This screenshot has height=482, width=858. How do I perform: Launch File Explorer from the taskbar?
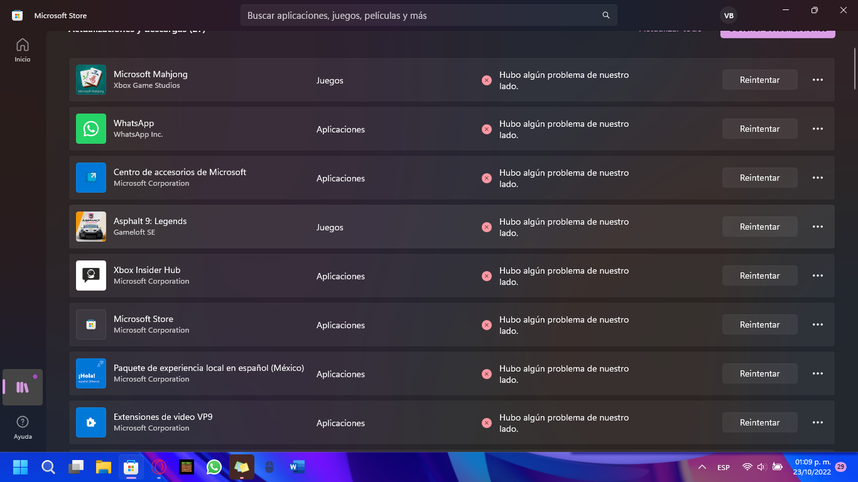click(104, 467)
